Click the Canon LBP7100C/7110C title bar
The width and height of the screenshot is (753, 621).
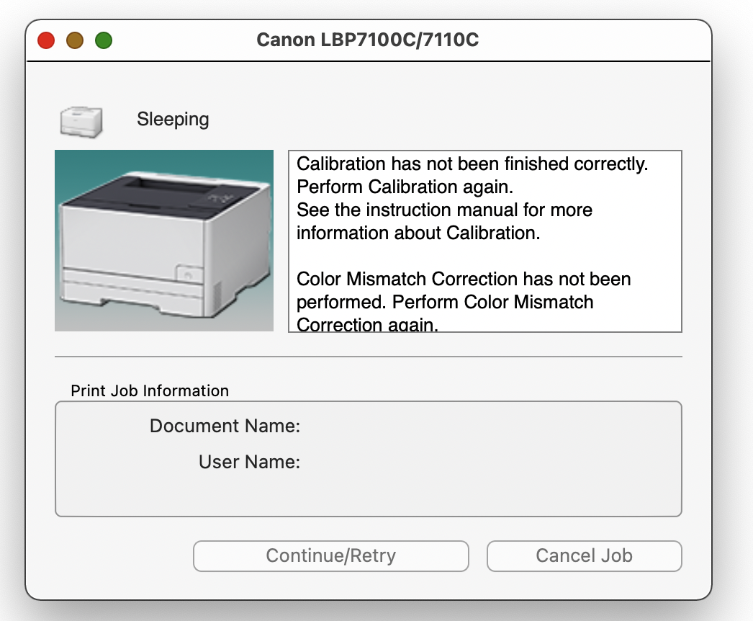[368, 40]
